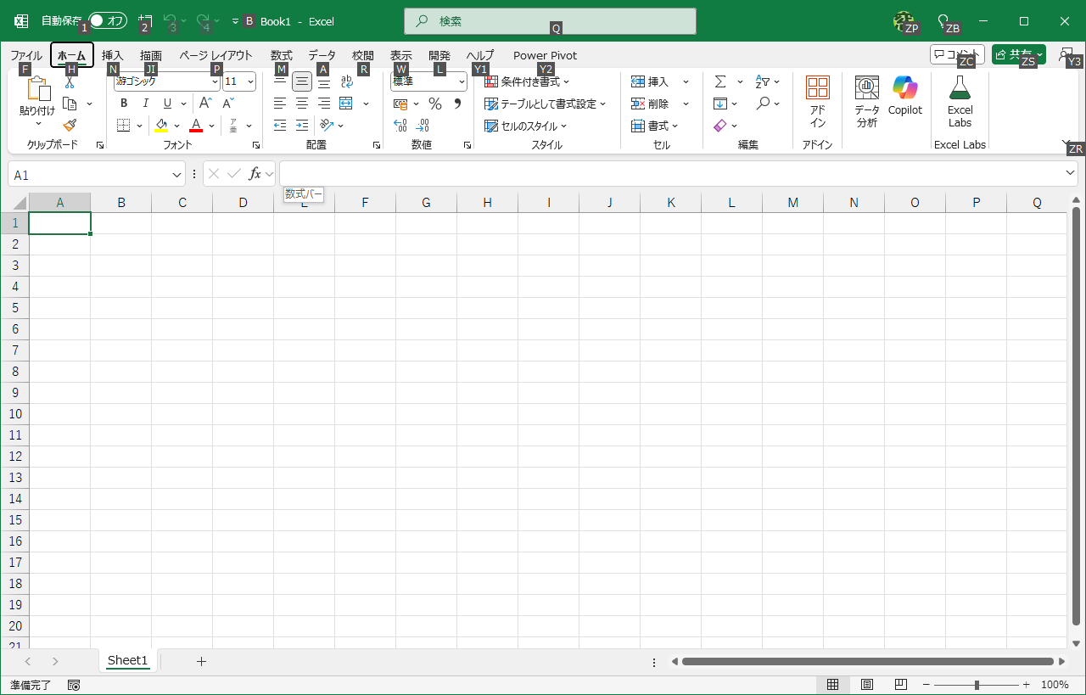This screenshot has width=1086, height=695.
Task: Open the borders dropdown arrow
Action: point(139,126)
